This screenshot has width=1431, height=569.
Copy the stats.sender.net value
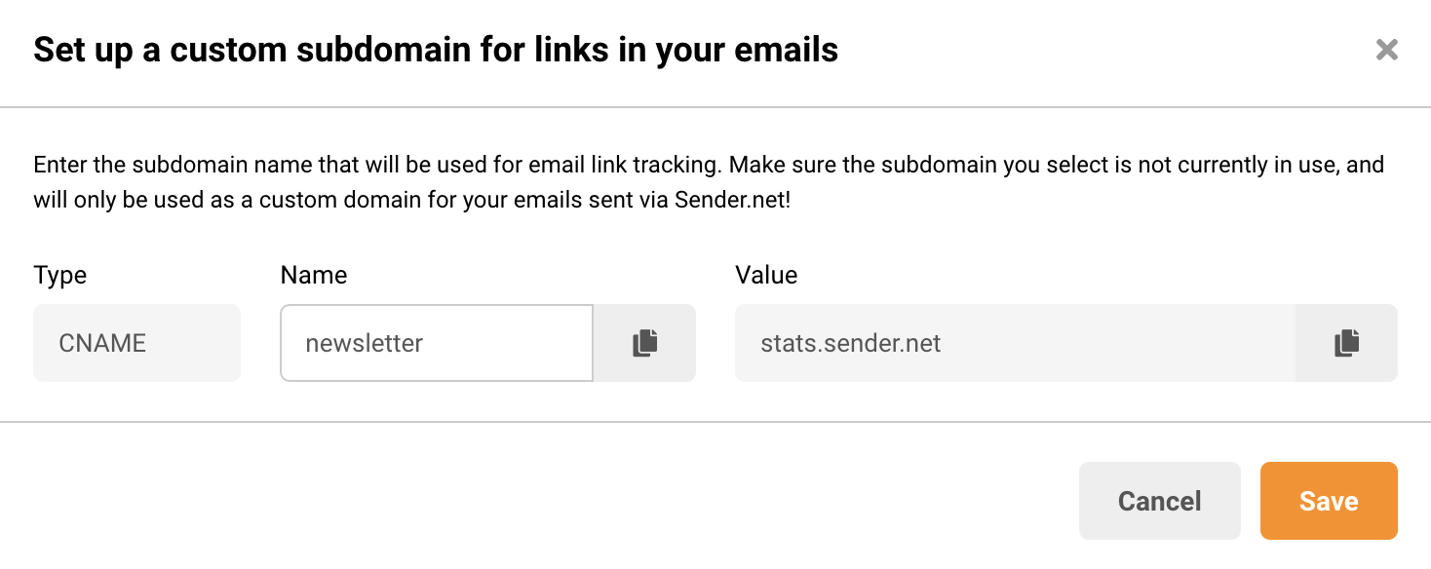point(1346,343)
